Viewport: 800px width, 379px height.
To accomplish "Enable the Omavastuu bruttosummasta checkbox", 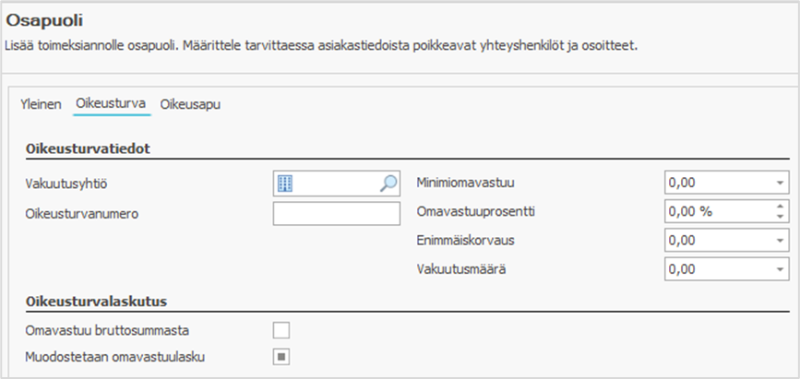I will (281, 329).
